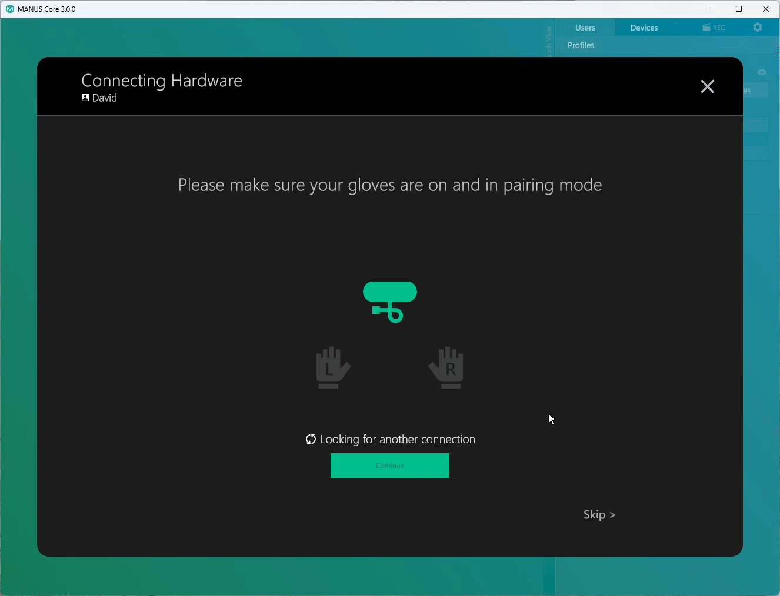Click the MANUS Core logo in title bar
The image size is (780, 596).
click(x=9, y=9)
